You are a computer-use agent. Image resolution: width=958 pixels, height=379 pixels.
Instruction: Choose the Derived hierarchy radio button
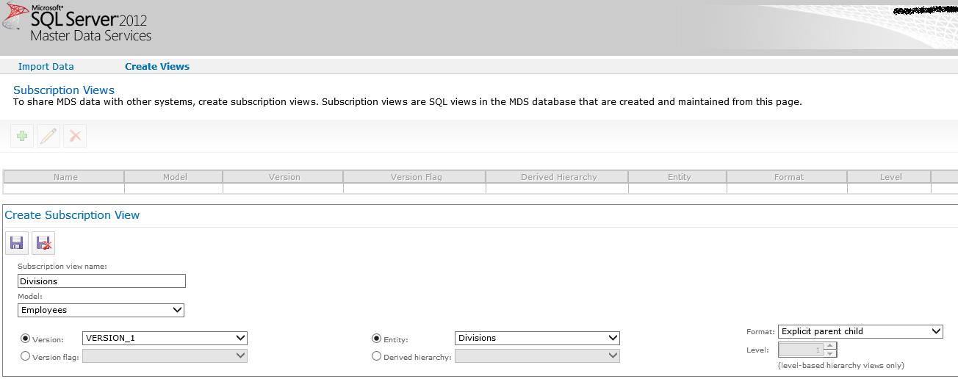[377, 356]
